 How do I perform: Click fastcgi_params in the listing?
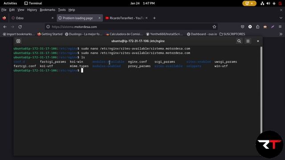coord(53,62)
